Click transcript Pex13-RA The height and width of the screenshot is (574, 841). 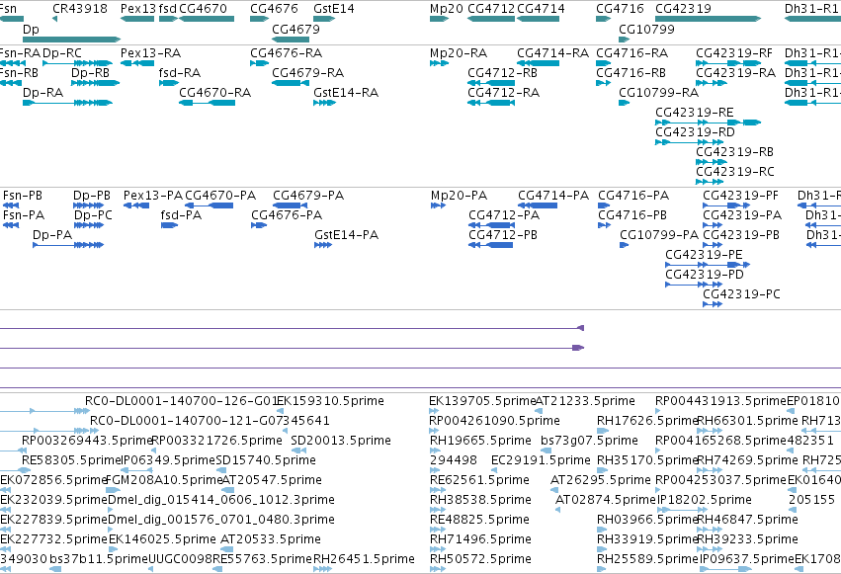point(151,53)
